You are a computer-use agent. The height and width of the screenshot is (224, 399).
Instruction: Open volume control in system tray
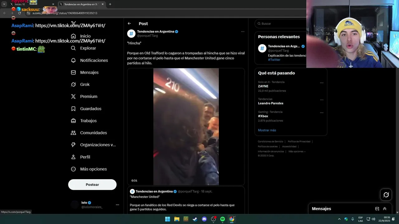point(373,219)
